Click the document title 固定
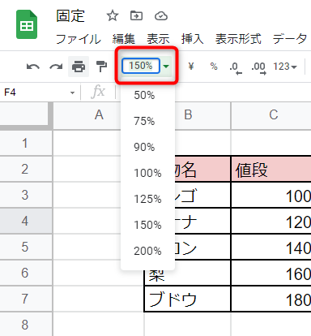311x336 pixels. 70,15
